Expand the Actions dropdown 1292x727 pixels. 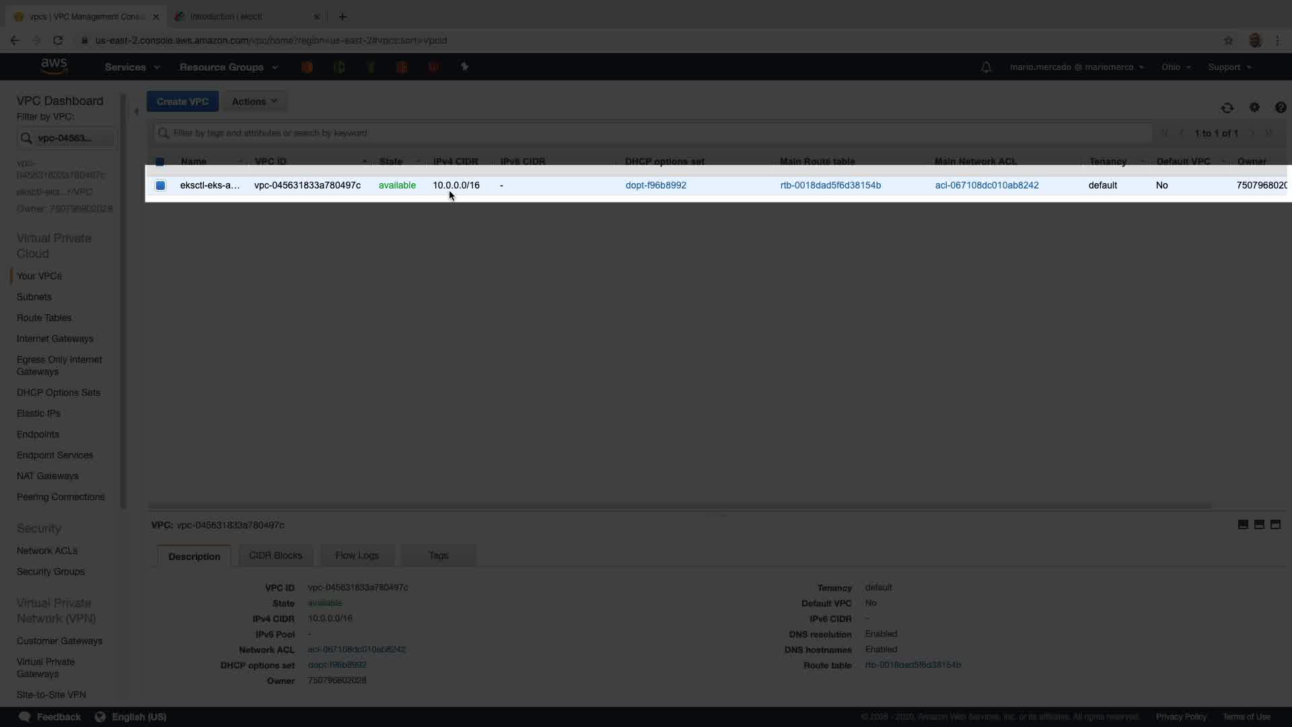254,102
